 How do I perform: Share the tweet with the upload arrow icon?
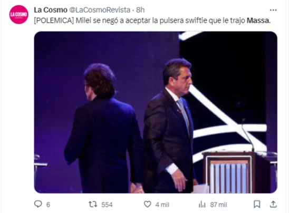click(x=273, y=204)
